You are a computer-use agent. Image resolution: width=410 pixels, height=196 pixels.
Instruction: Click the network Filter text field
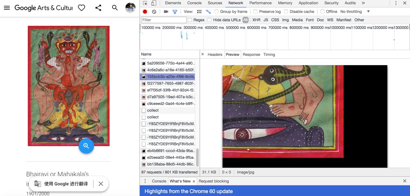click(x=164, y=20)
